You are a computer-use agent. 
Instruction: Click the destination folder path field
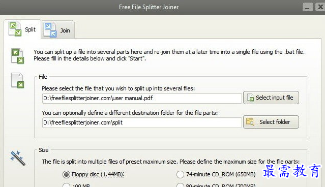pyautogui.click(x=142, y=122)
